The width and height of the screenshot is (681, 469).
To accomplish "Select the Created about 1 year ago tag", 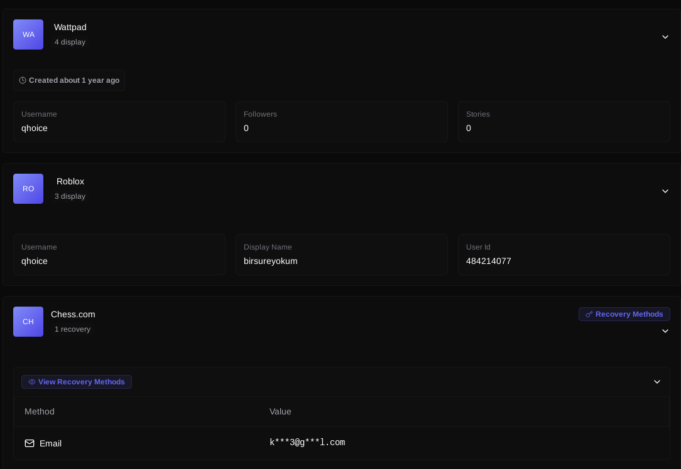I will coord(69,80).
